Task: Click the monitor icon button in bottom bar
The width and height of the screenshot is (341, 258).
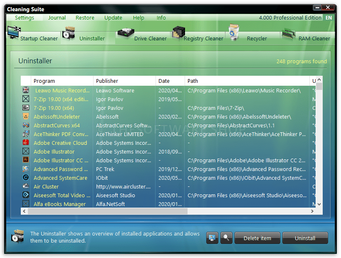Action: coord(212,238)
